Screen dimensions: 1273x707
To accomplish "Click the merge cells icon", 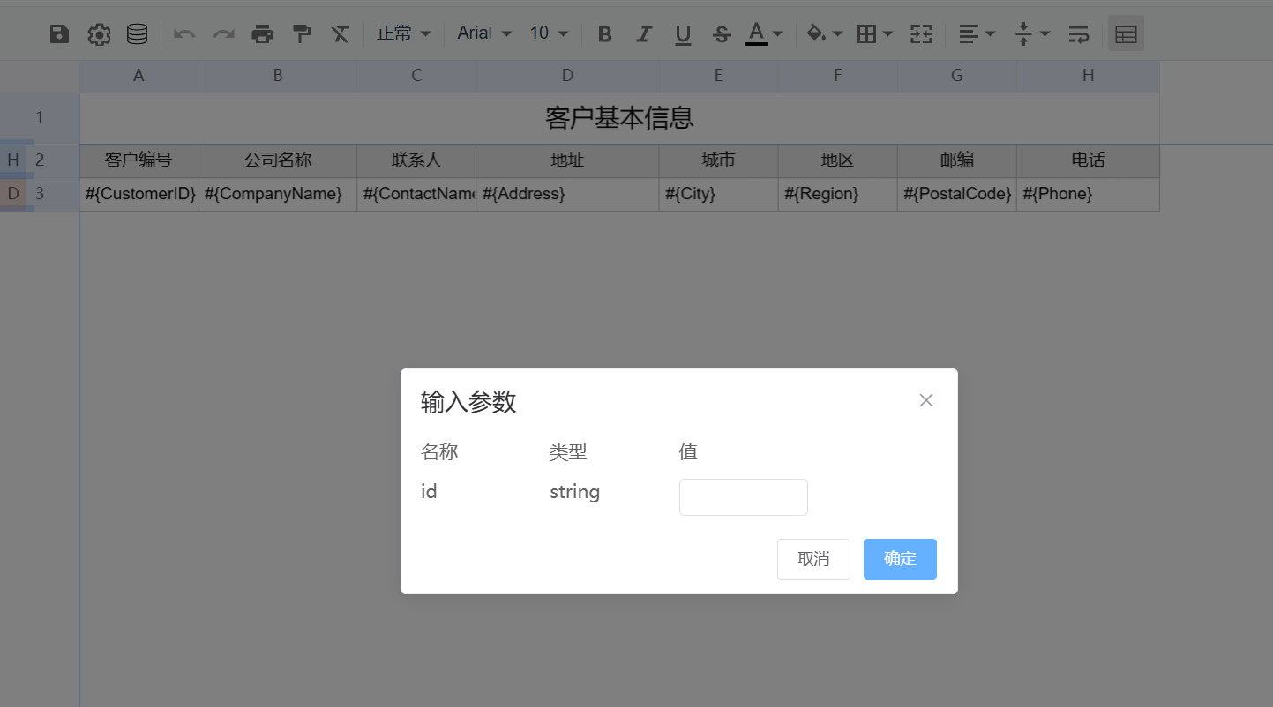I will tap(921, 34).
